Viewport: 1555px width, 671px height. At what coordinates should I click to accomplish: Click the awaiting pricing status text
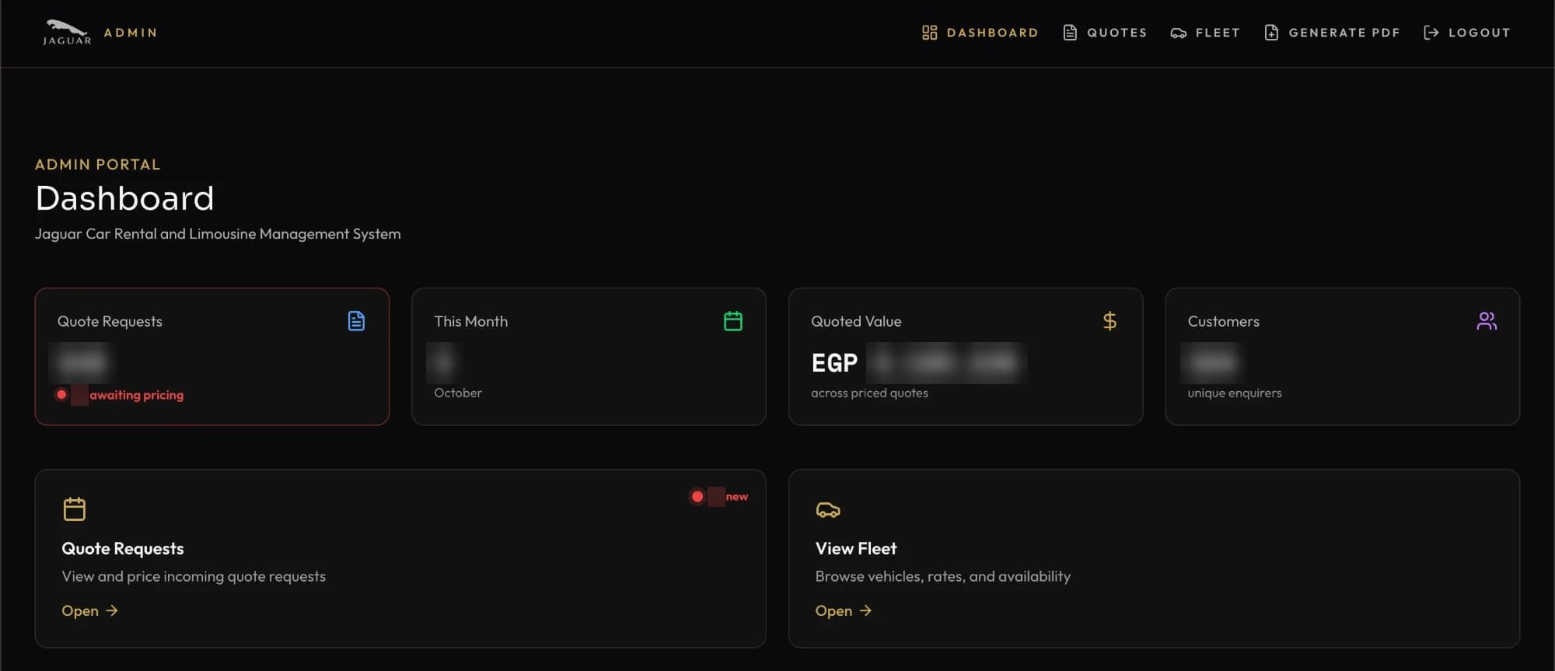pos(137,395)
